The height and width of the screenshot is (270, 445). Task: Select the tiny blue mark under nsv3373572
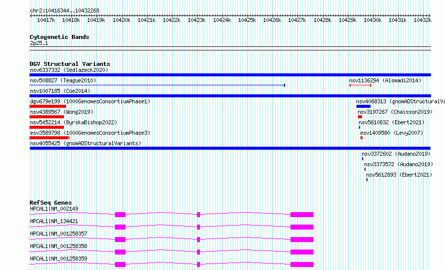365,169
